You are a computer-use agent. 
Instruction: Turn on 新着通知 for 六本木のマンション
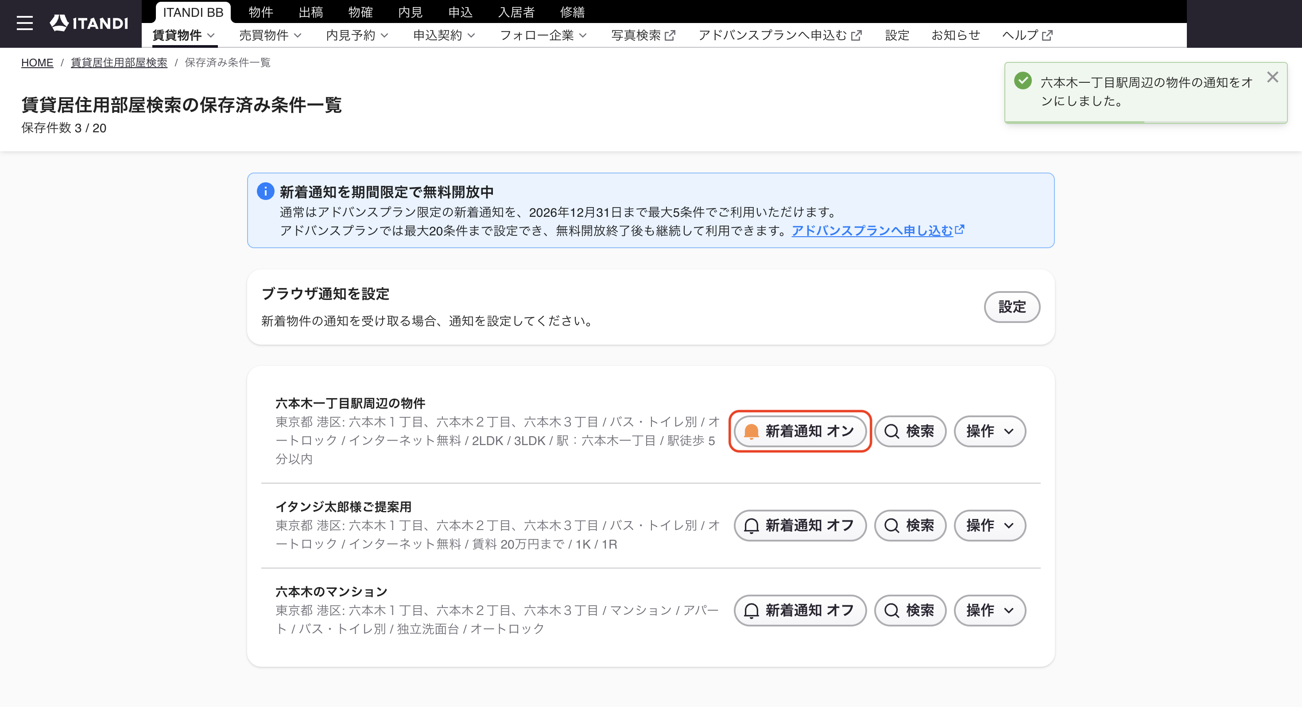800,610
